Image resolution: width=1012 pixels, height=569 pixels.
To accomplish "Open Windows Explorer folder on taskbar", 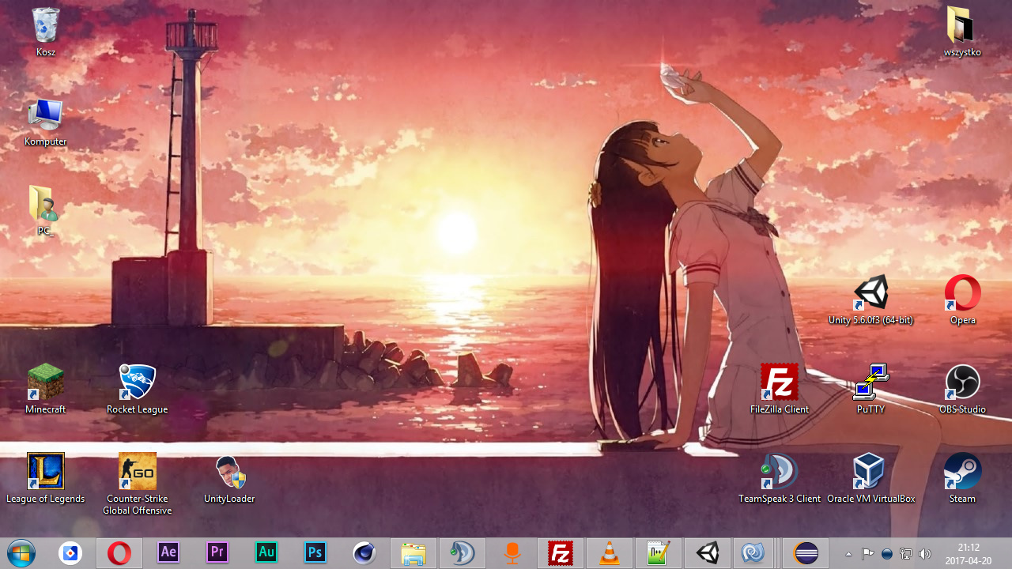I will point(413,553).
